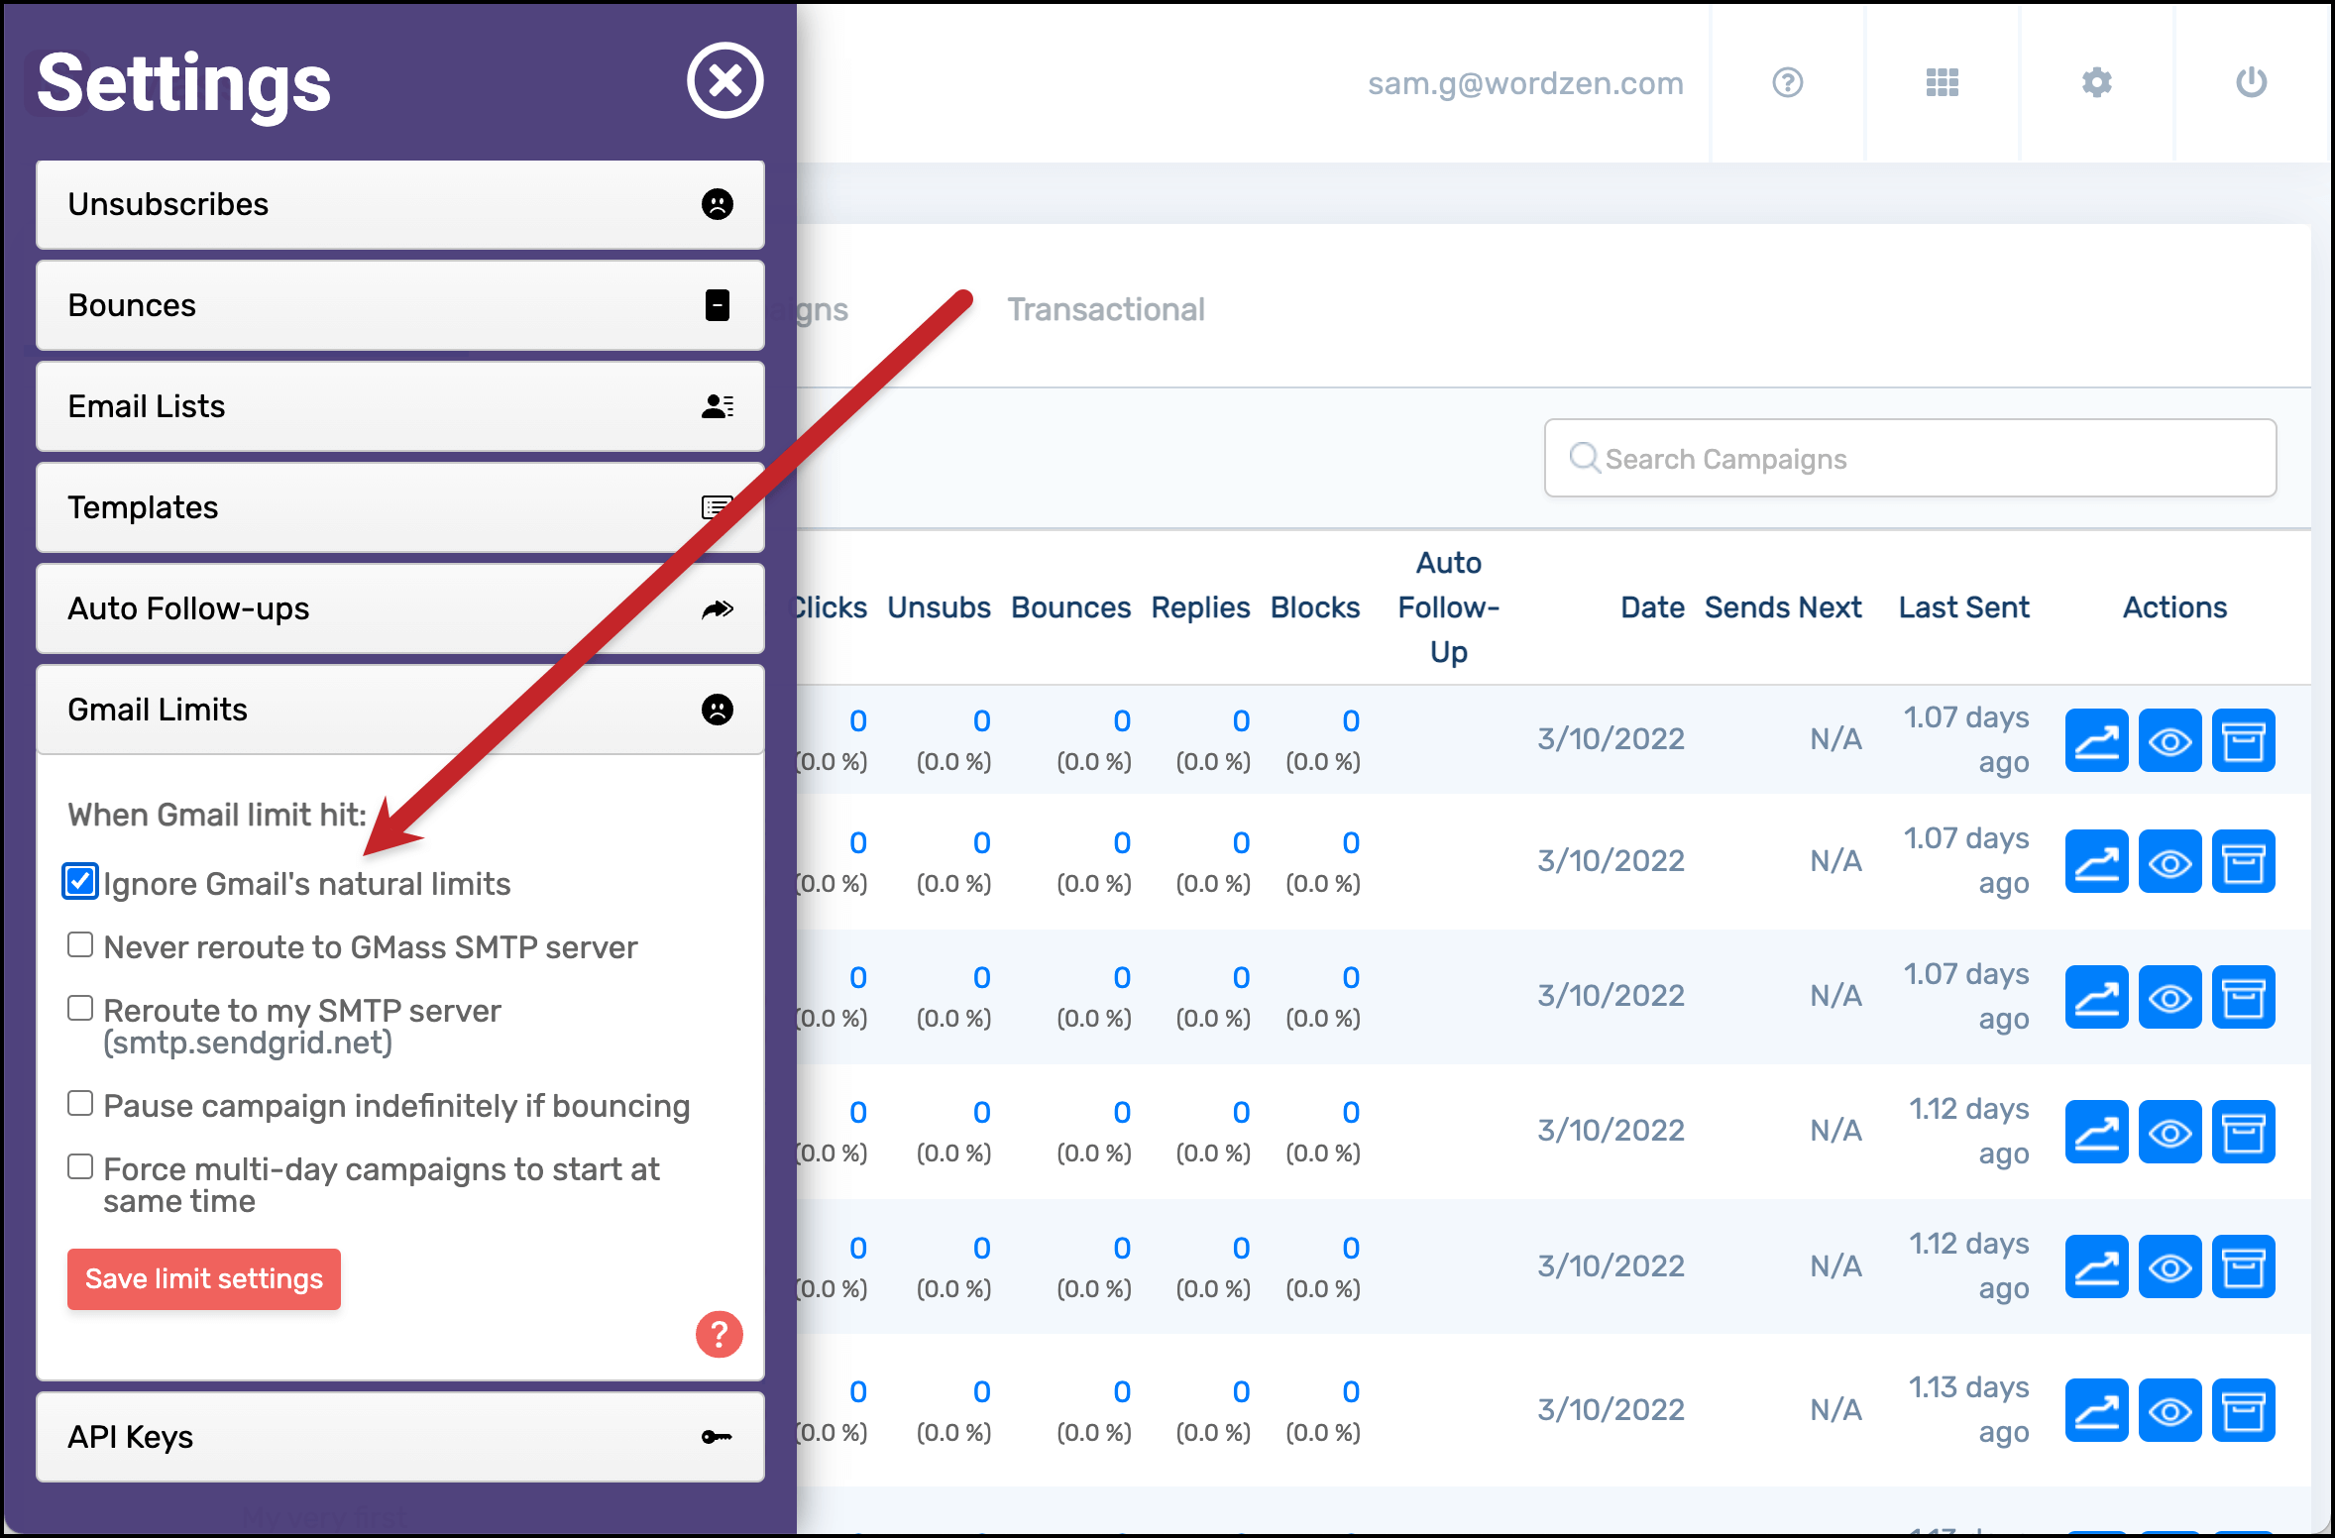Sort by Bounces column header

click(1070, 607)
